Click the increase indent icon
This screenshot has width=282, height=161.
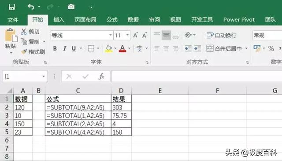pos(197,48)
